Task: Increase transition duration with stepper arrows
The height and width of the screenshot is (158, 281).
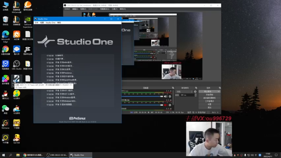Action: (196, 94)
